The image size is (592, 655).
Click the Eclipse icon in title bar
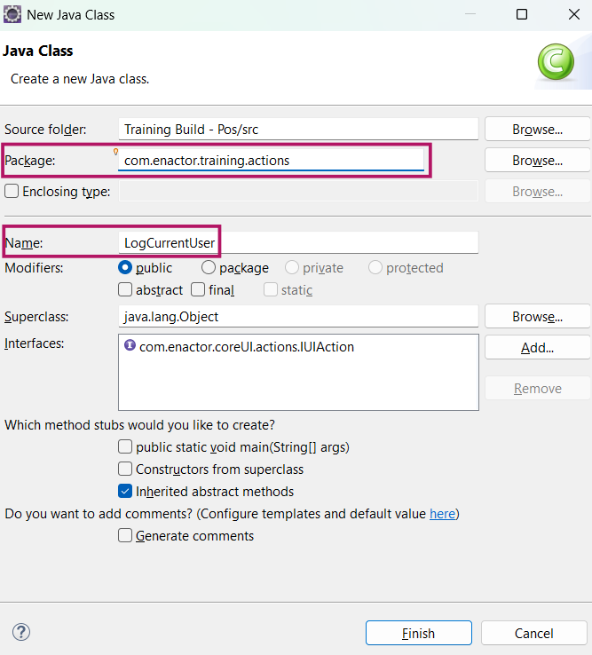[12, 14]
